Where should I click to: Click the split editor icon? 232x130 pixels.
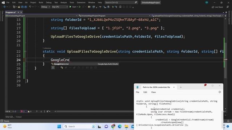(225, 16)
